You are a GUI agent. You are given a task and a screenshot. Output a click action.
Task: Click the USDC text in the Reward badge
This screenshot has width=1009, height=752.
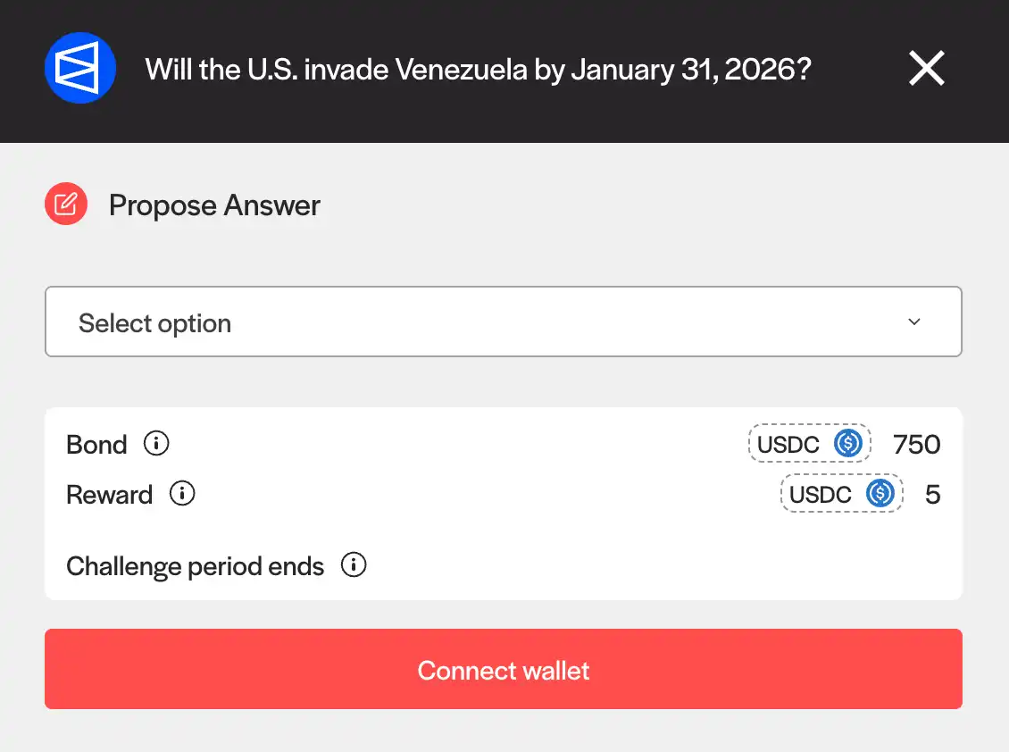pyautogui.click(x=821, y=495)
